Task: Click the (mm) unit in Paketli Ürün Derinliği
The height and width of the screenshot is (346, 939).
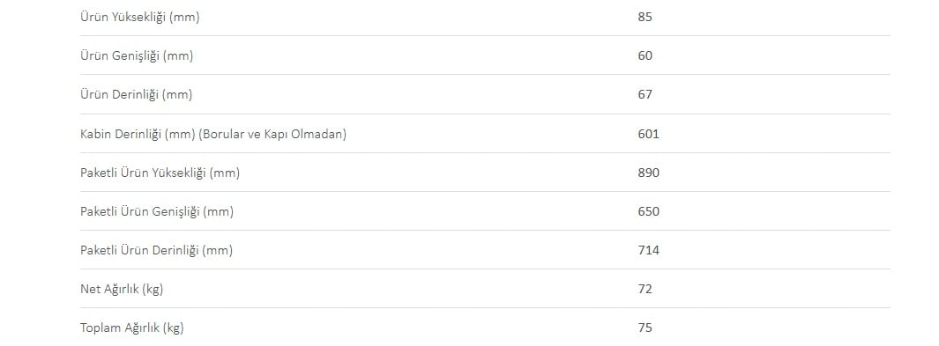Action: [218, 251]
